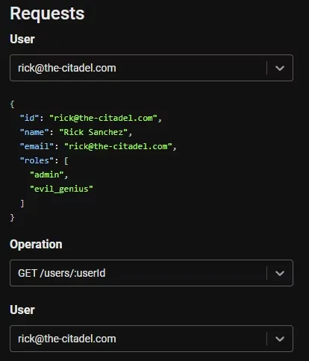Click the opening curly brace of the JSON

tap(12, 104)
